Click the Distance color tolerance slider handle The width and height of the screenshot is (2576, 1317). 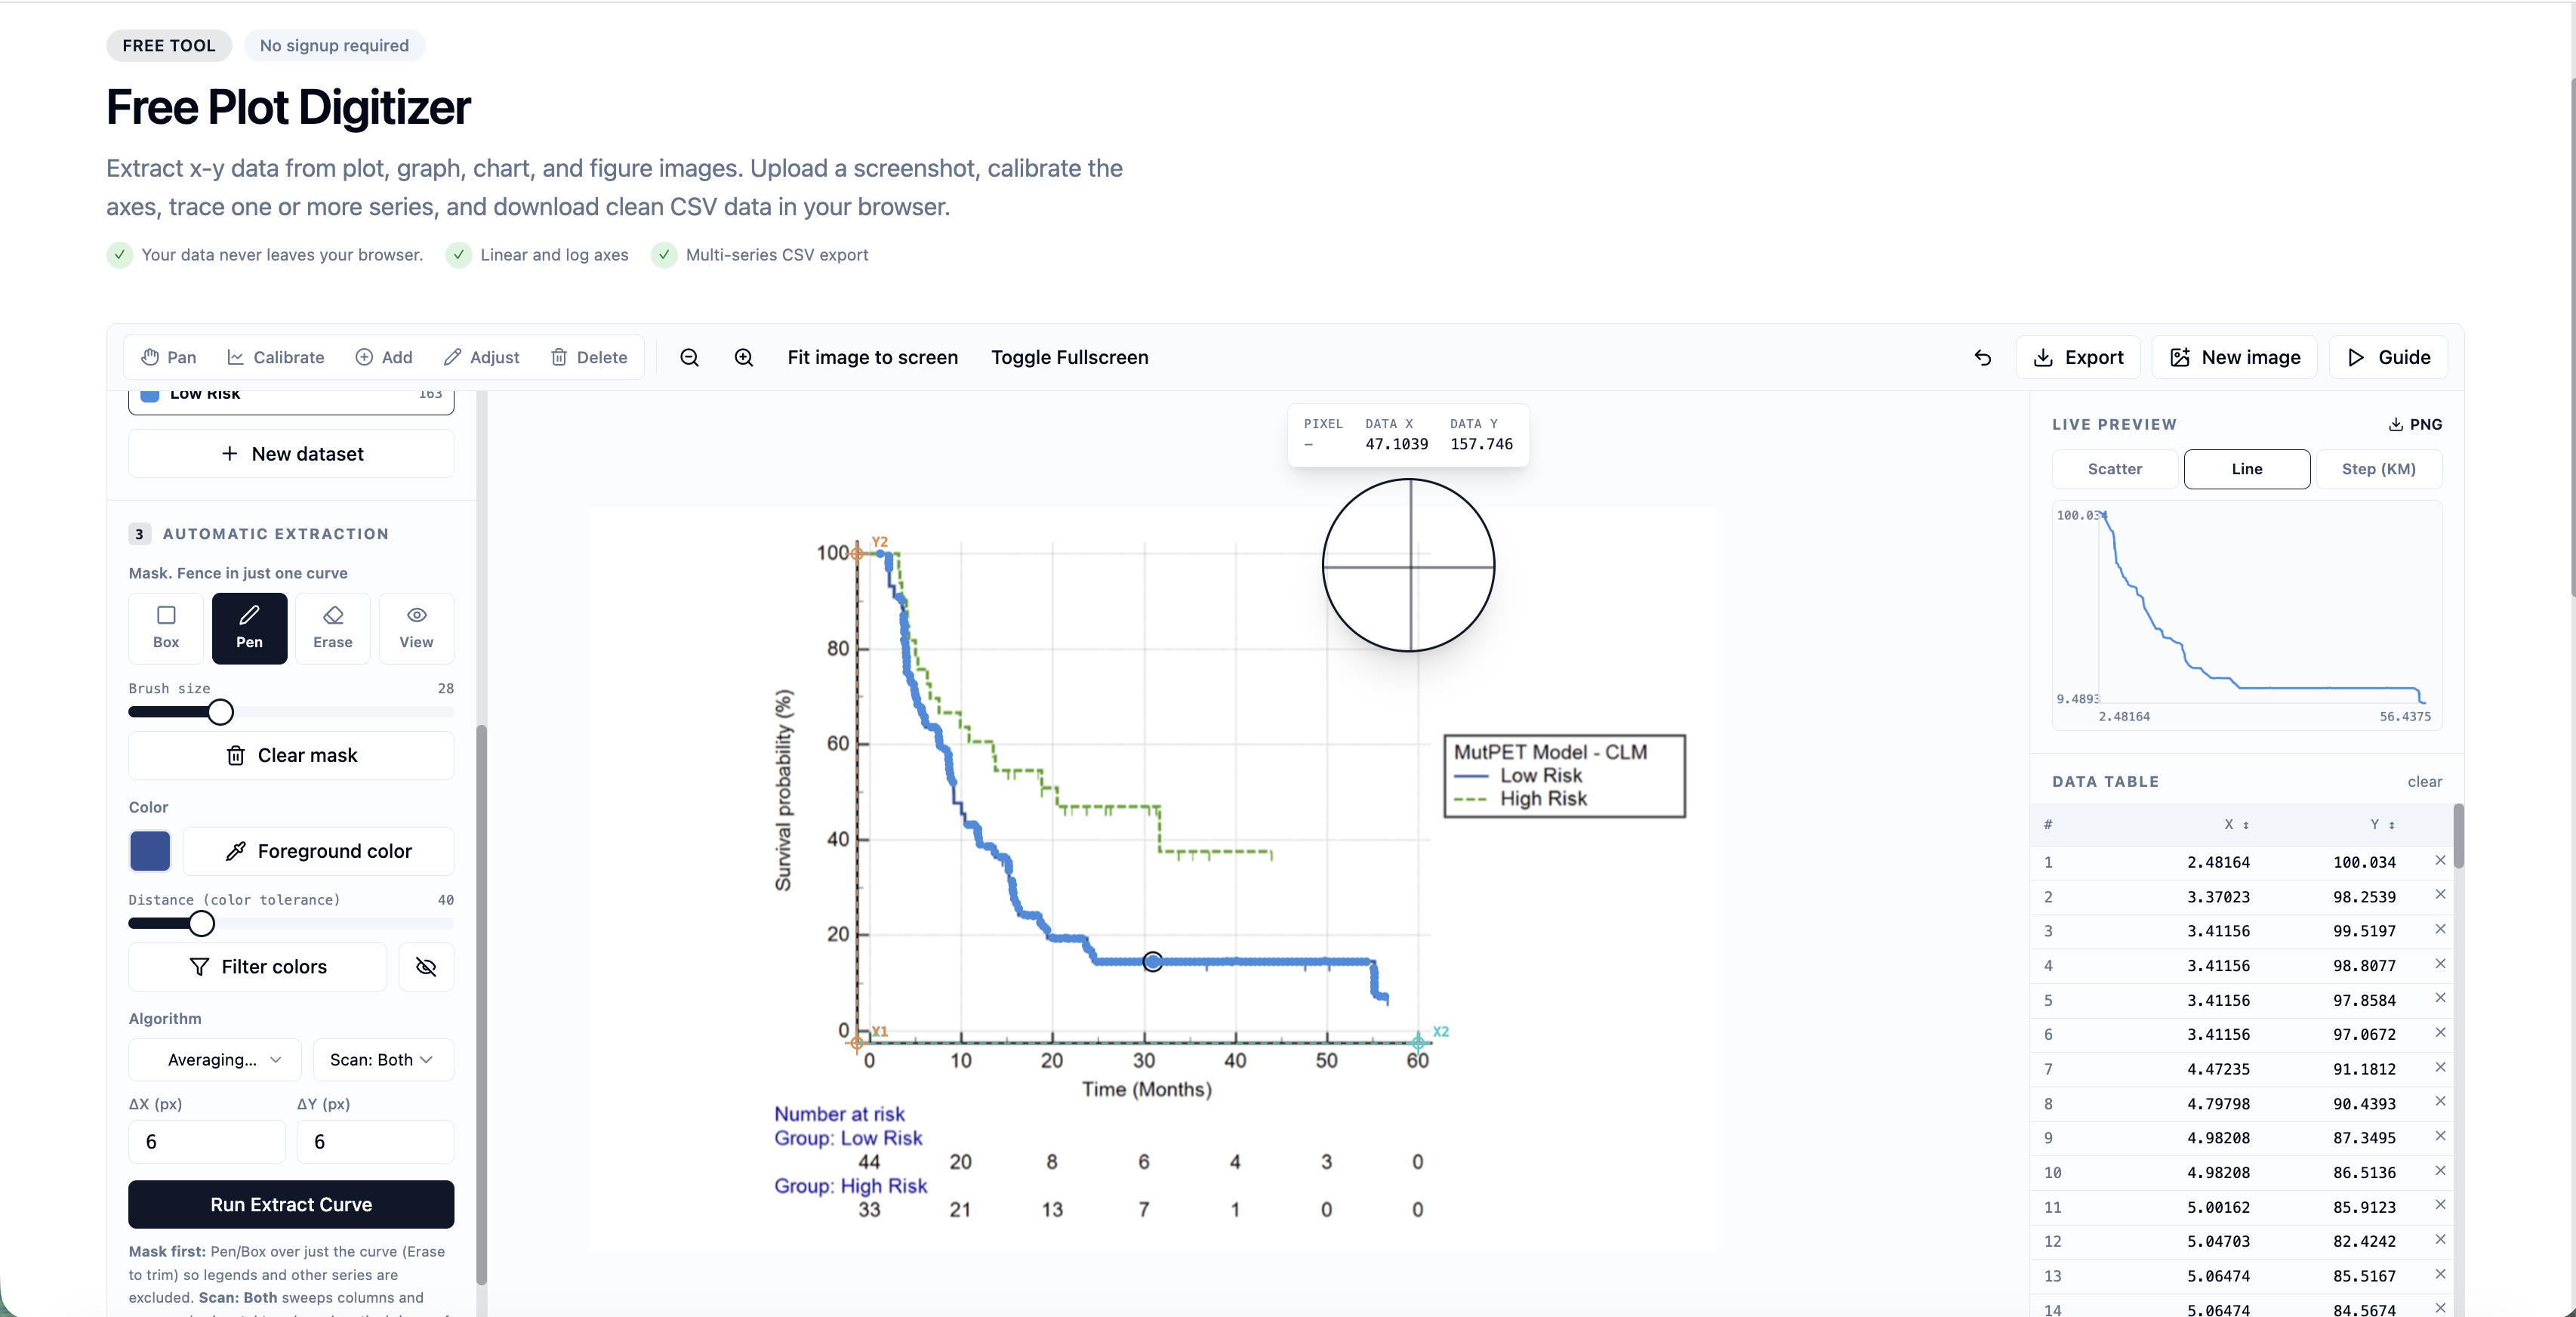[201, 923]
